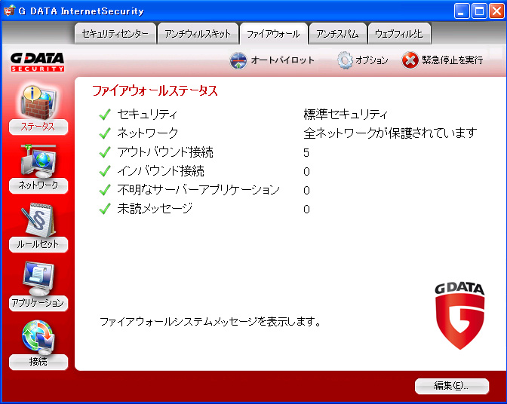Click checkmark beside 不明なサーバーアプリケーション

(105, 190)
